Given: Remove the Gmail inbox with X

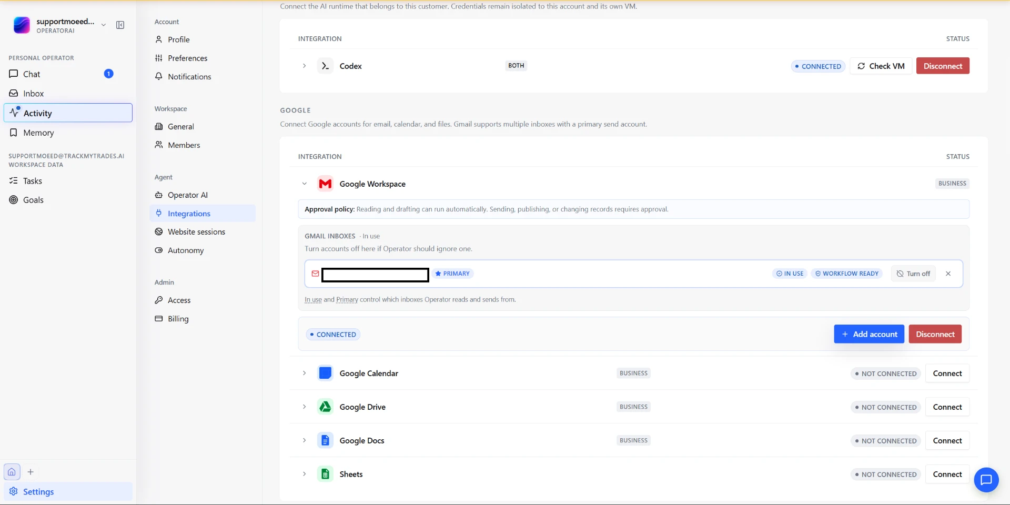Looking at the screenshot, I should (x=948, y=274).
